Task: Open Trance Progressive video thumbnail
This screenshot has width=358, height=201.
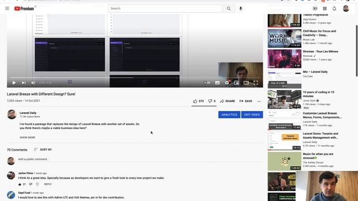Action: pos(285,21)
